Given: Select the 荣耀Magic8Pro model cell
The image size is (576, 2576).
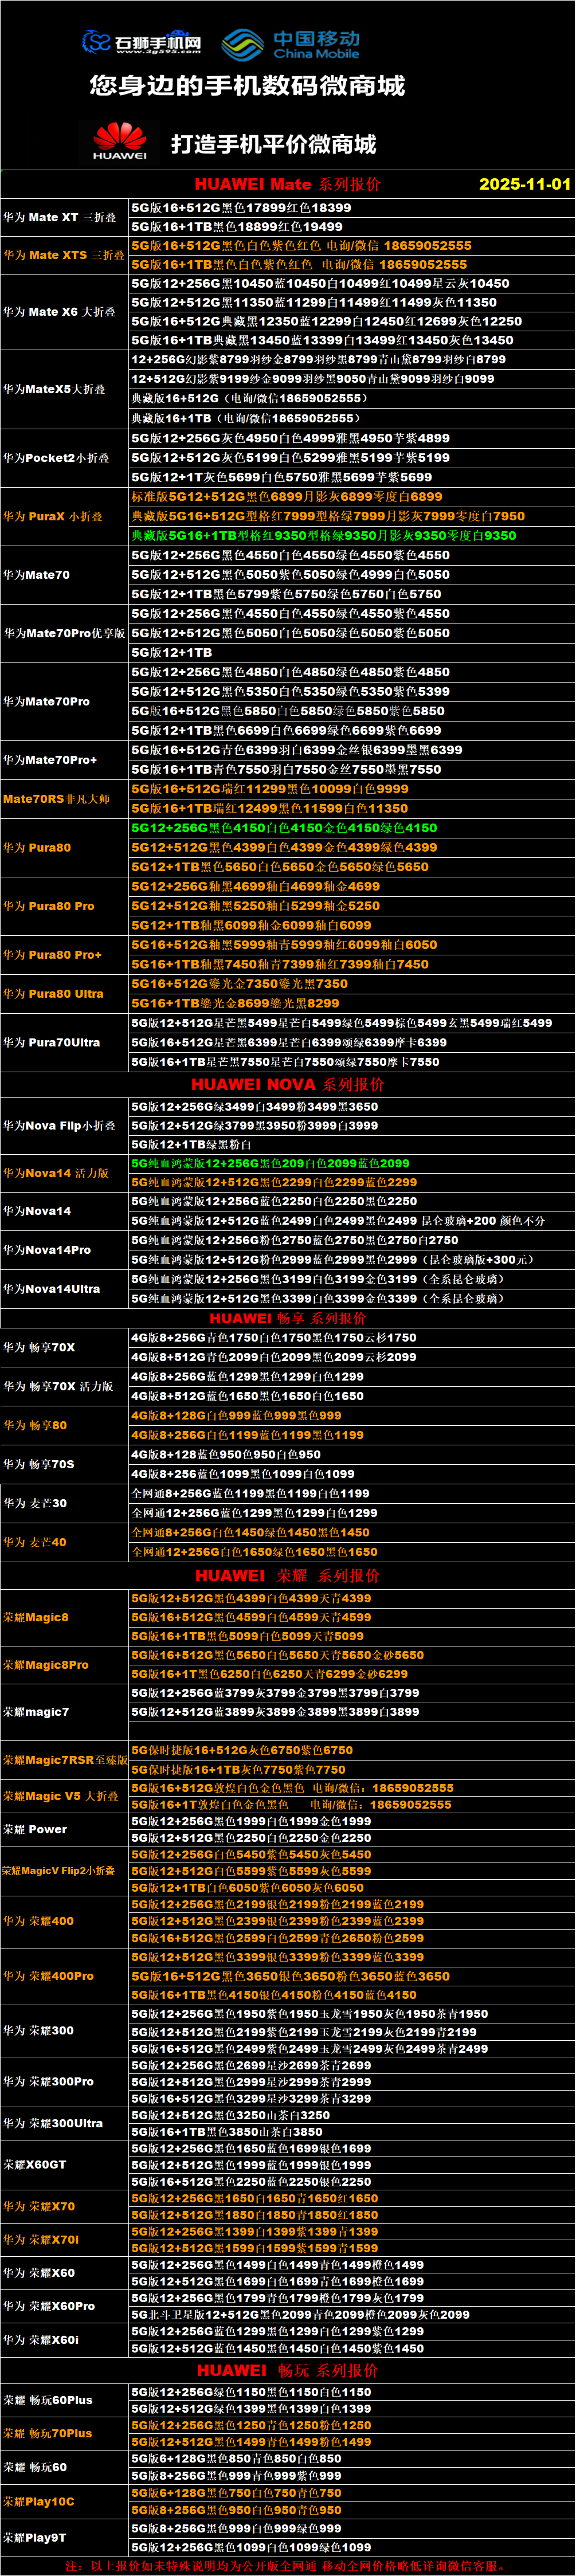Looking at the screenshot, I should (x=46, y=1665).
